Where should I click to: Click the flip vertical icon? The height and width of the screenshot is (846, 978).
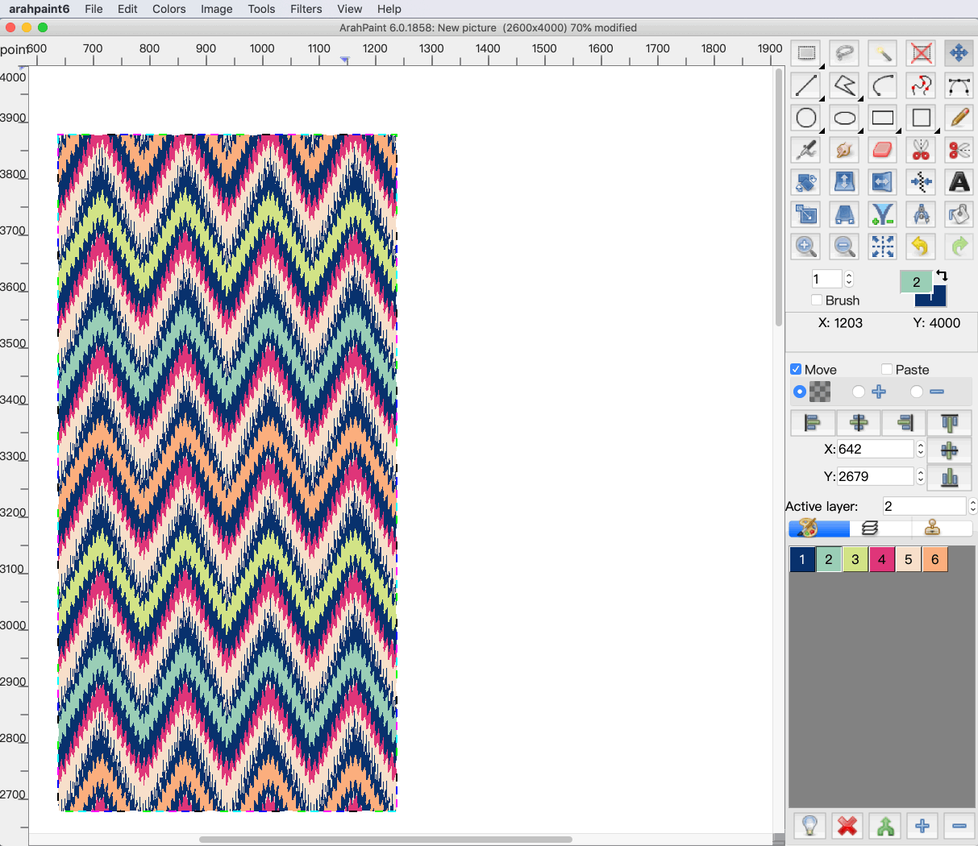pos(844,182)
